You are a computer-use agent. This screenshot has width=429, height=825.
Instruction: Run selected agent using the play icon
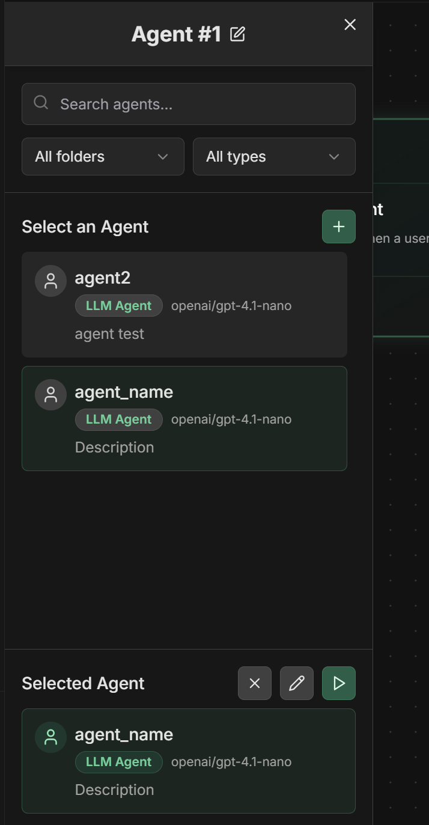pyautogui.click(x=338, y=683)
